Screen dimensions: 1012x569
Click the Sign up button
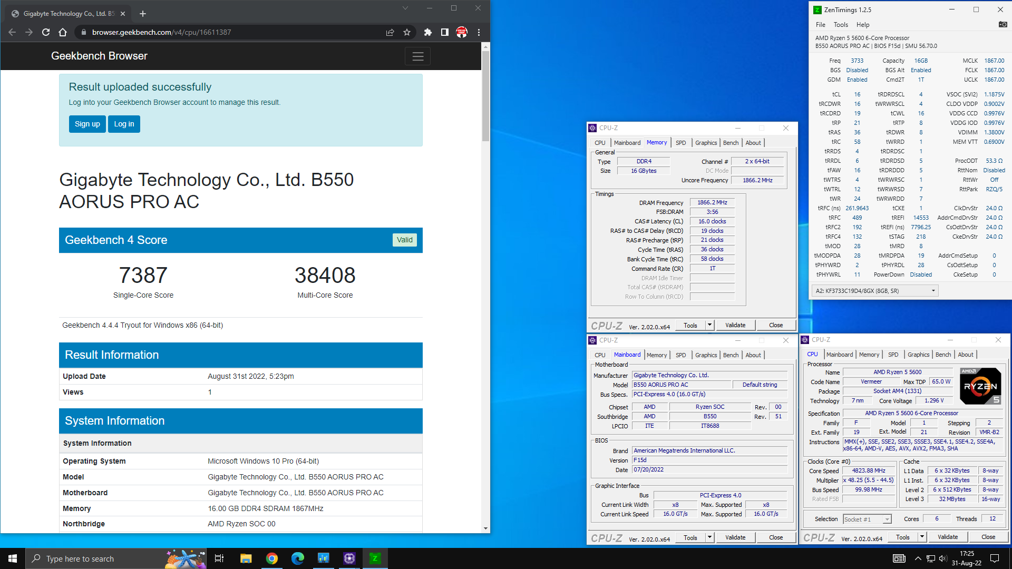(x=87, y=124)
